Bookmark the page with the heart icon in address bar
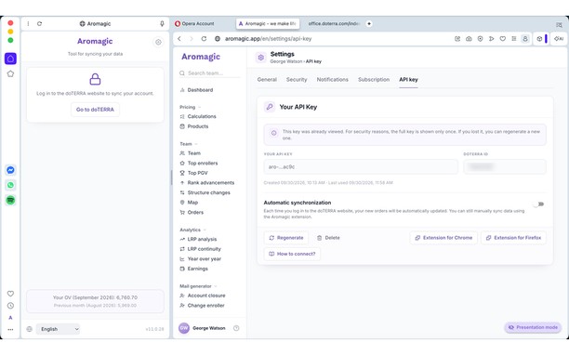The height and width of the screenshot is (355, 569). pyautogui.click(x=503, y=39)
